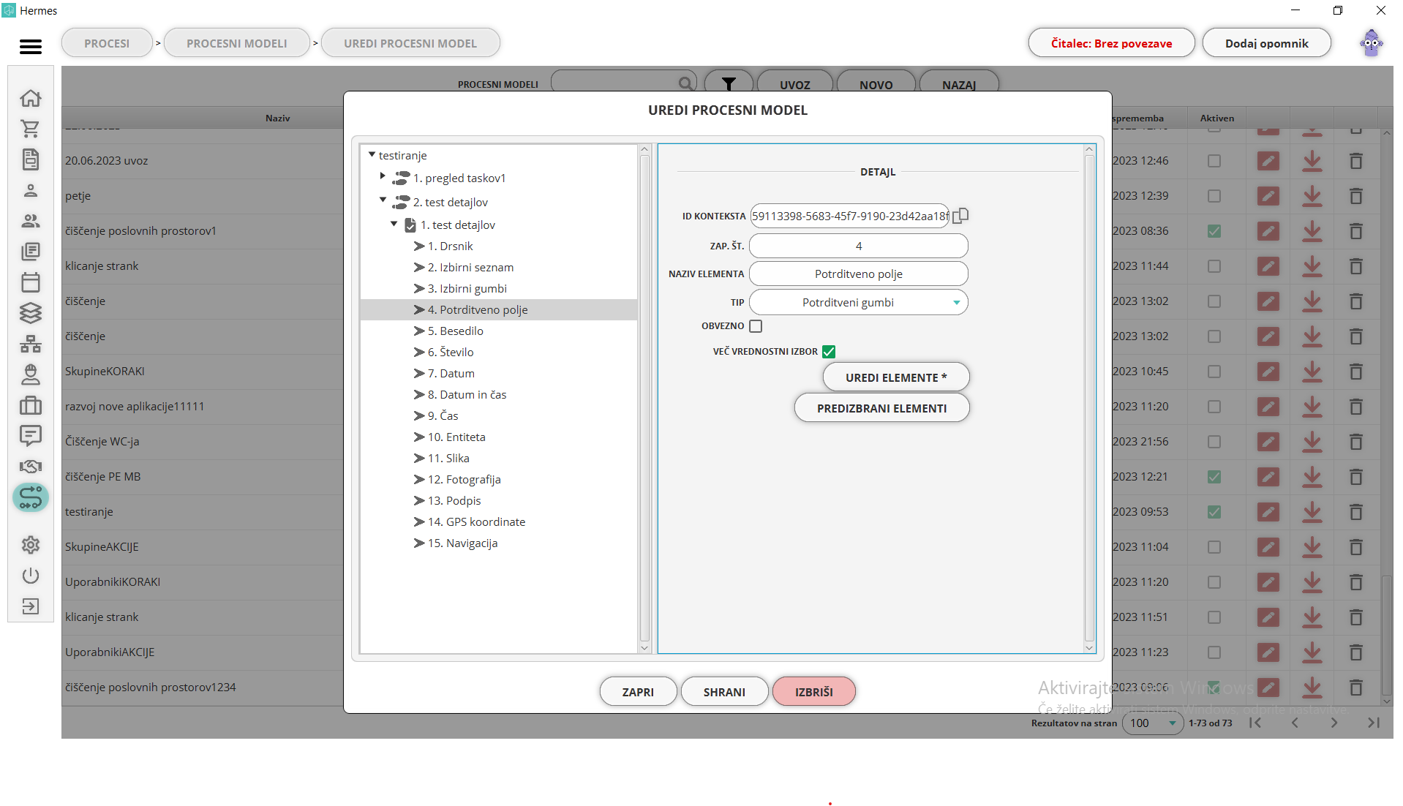This screenshot has width=1403, height=806.
Task: Toggle Aktiven for Čiščenje WC-ja row
Action: click(1214, 442)
